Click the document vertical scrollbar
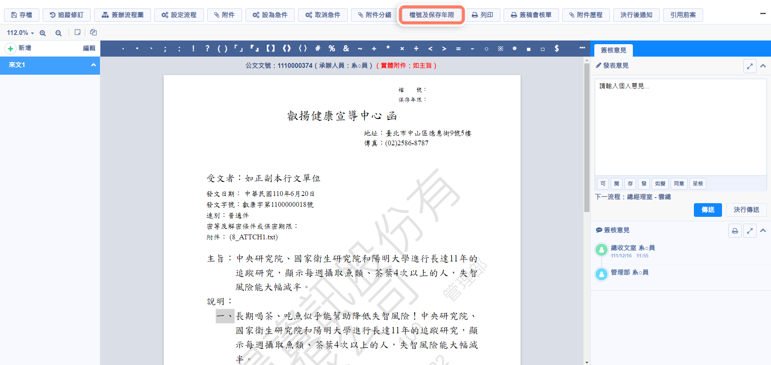Screen dimensions: 771x365 coord(587,137)
